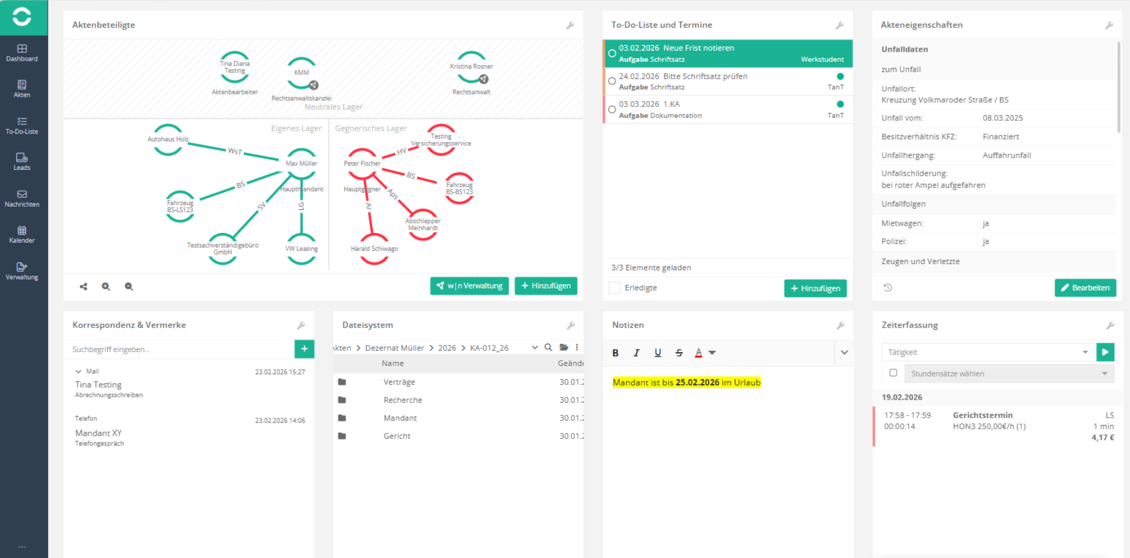This screenshot has height=558, width=1130.
Task: Open the font color picker arrow
Action: tap(712, 353)
